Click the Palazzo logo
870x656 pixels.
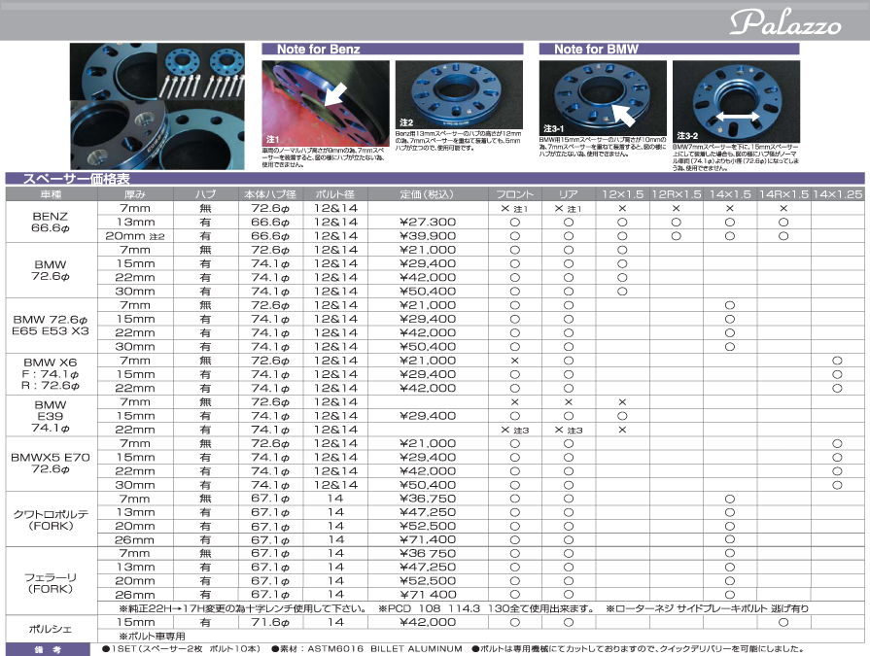[784, 22]
